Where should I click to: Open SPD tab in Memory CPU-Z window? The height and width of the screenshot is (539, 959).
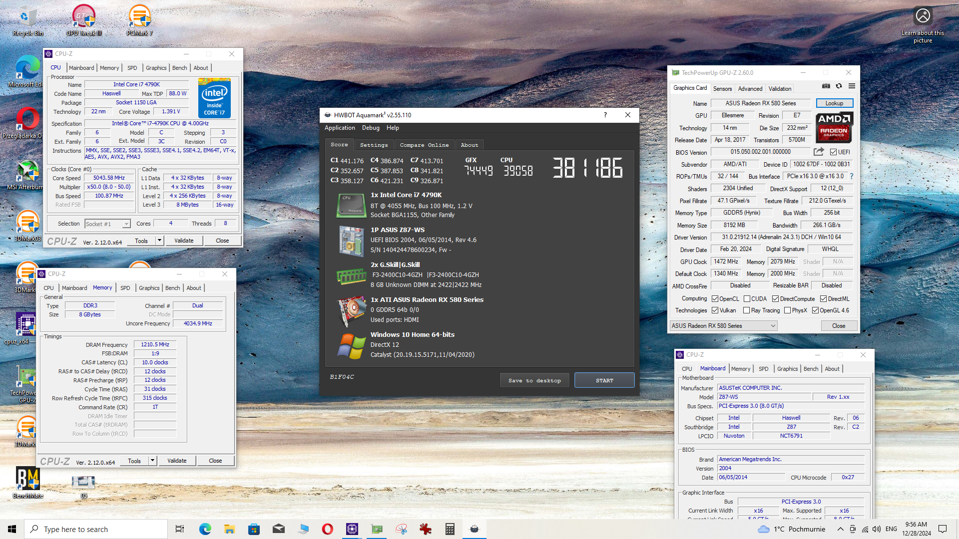point(125,288)
